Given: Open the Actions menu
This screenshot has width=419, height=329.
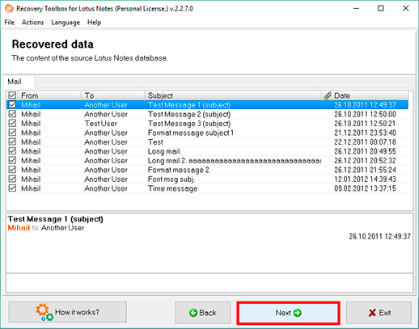Looking at the screenshot, I should (x=32, y=23).
